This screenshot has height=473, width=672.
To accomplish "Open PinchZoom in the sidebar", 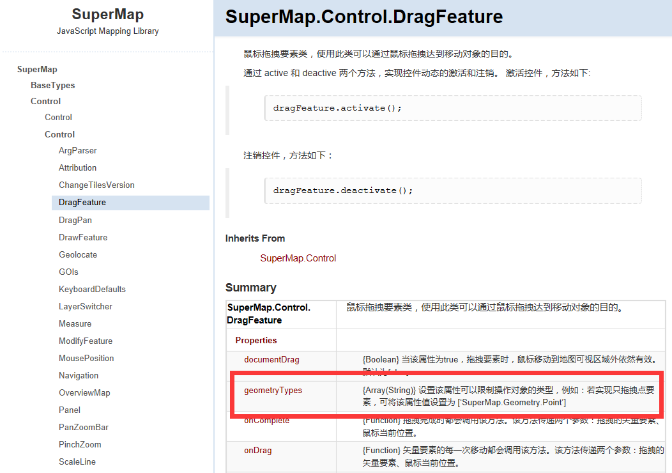I will coord(80,444).
